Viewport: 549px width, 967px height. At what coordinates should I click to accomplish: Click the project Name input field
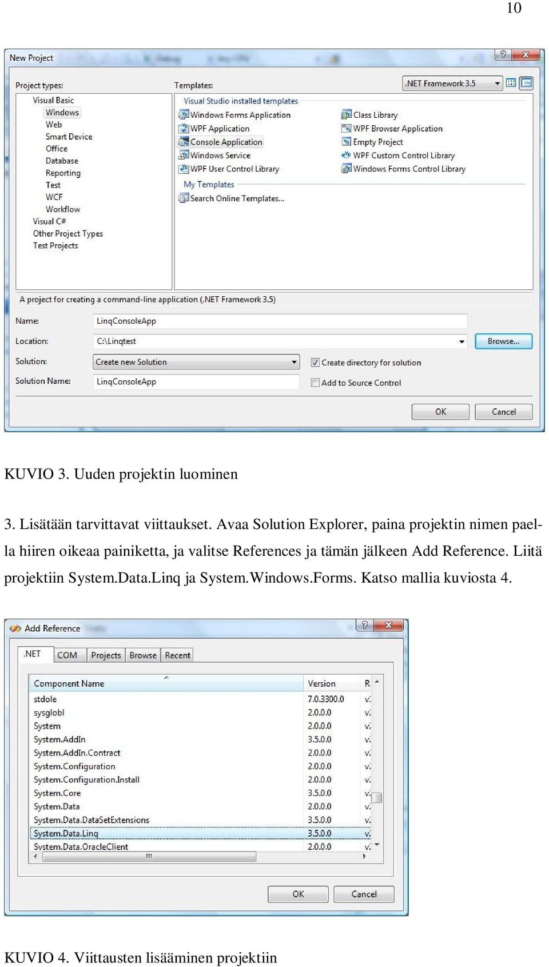tap(280, 321)
